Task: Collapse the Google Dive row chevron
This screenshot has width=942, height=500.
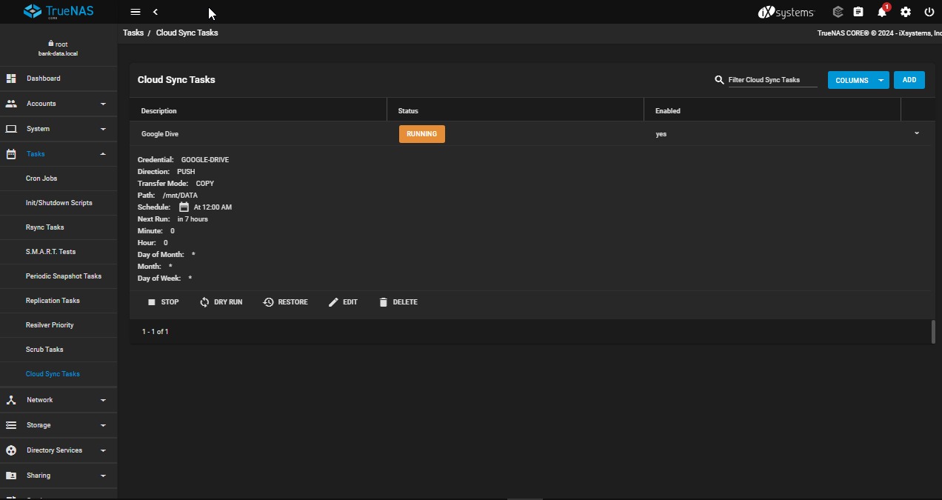Action: point(917,134)
